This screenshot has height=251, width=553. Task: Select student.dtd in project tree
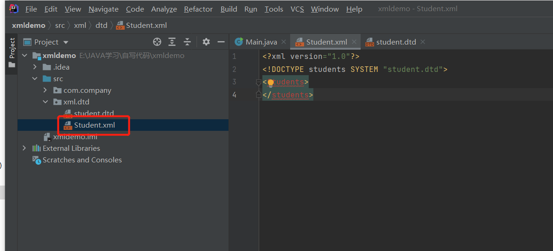point(123,113)
